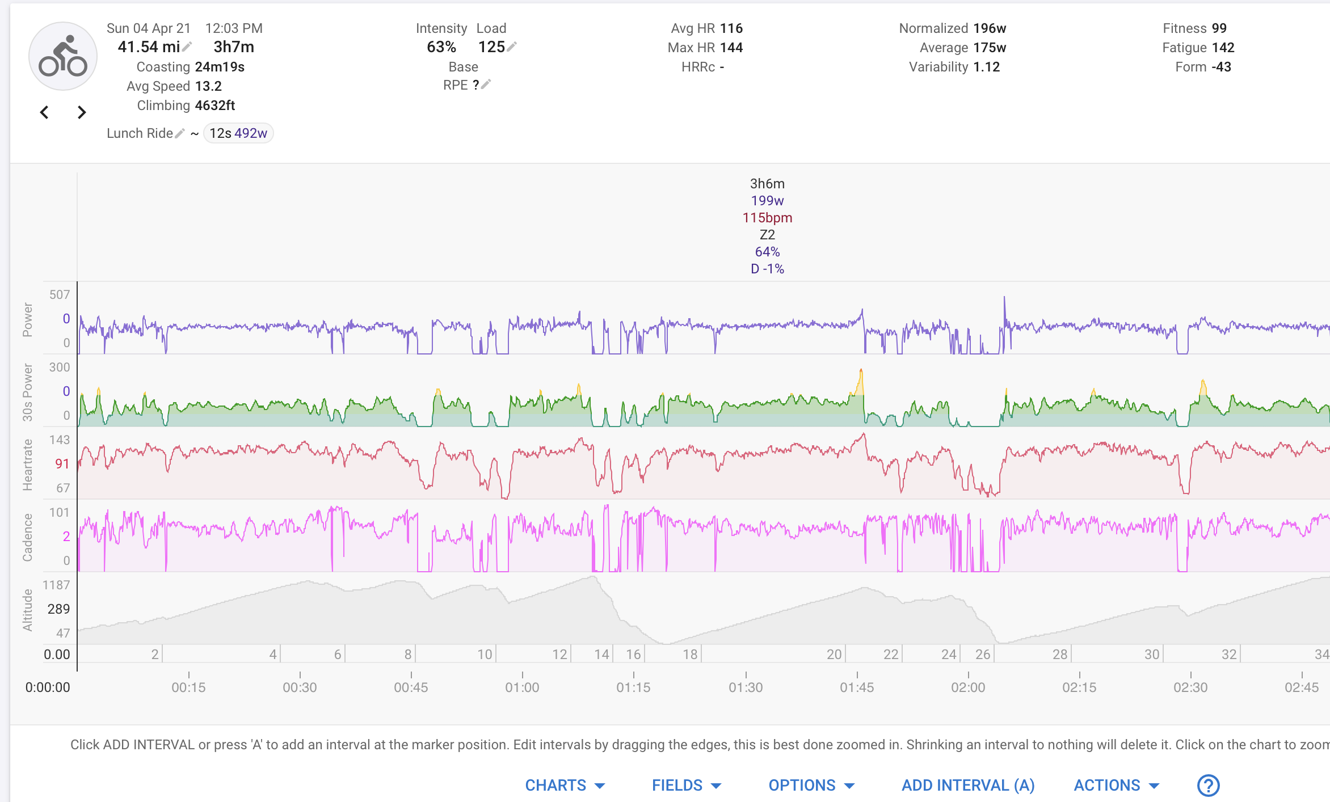Click the 30s Power chart label
Viewport: 1330px width, 802px height.
(27, 392)
